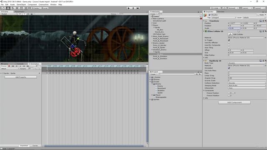Screen dimensions: 267x150
Task: Enable the Used By Composite checkbox
Action: (x=229, y=45)
